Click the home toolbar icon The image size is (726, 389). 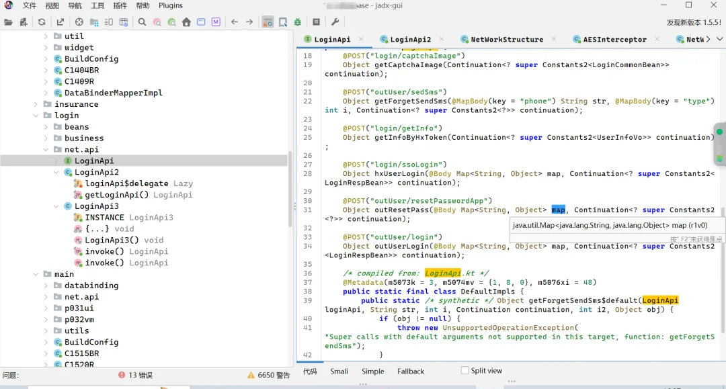(x=186, y=22)
